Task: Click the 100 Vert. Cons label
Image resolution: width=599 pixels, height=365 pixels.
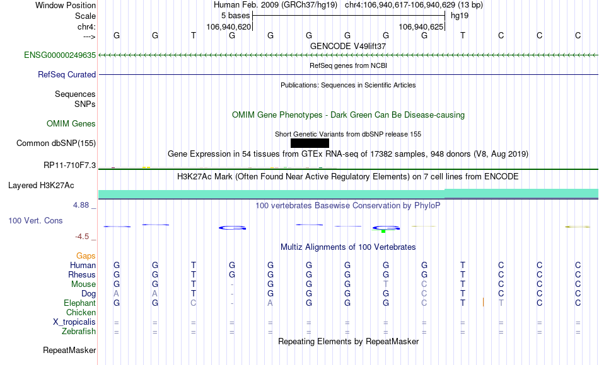Action: coord(35,220)
